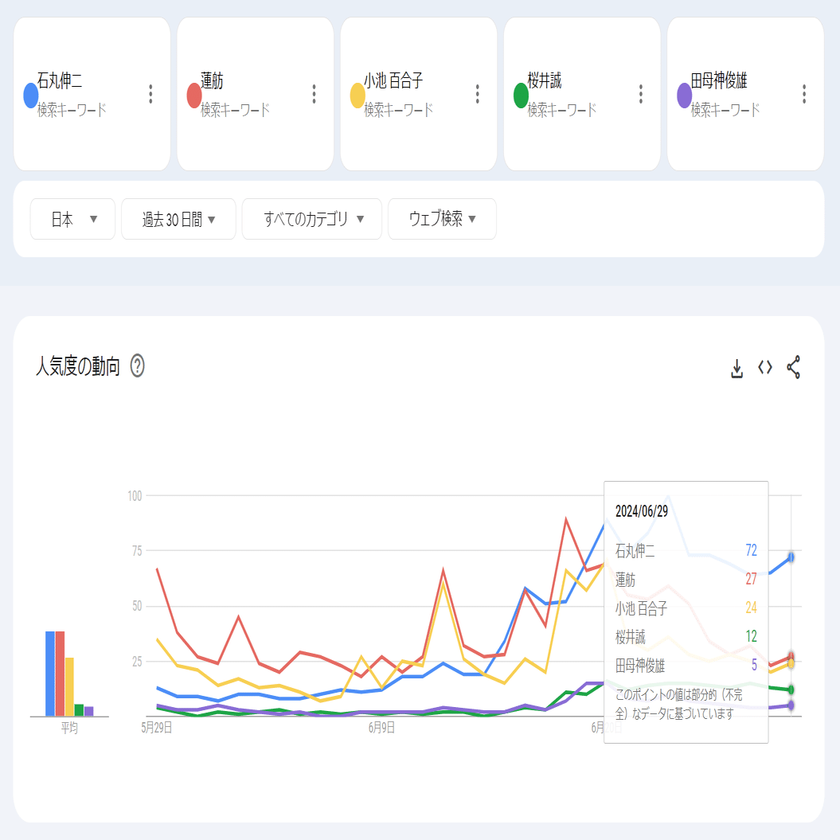Image resolution: width=840 pixels, height=840 pixels.
Task: Expand the 過去 30 日間 time range selector
Action: 178,218
